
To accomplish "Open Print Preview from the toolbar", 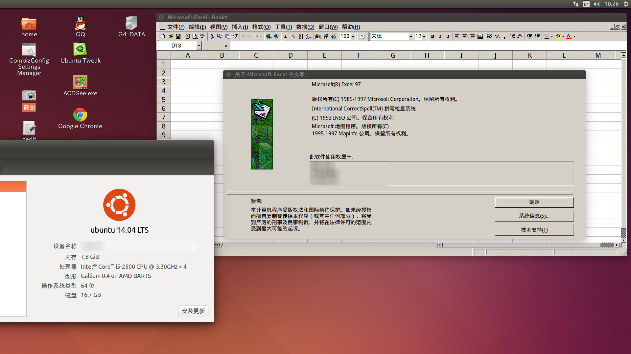I will (x=195, y=36).
